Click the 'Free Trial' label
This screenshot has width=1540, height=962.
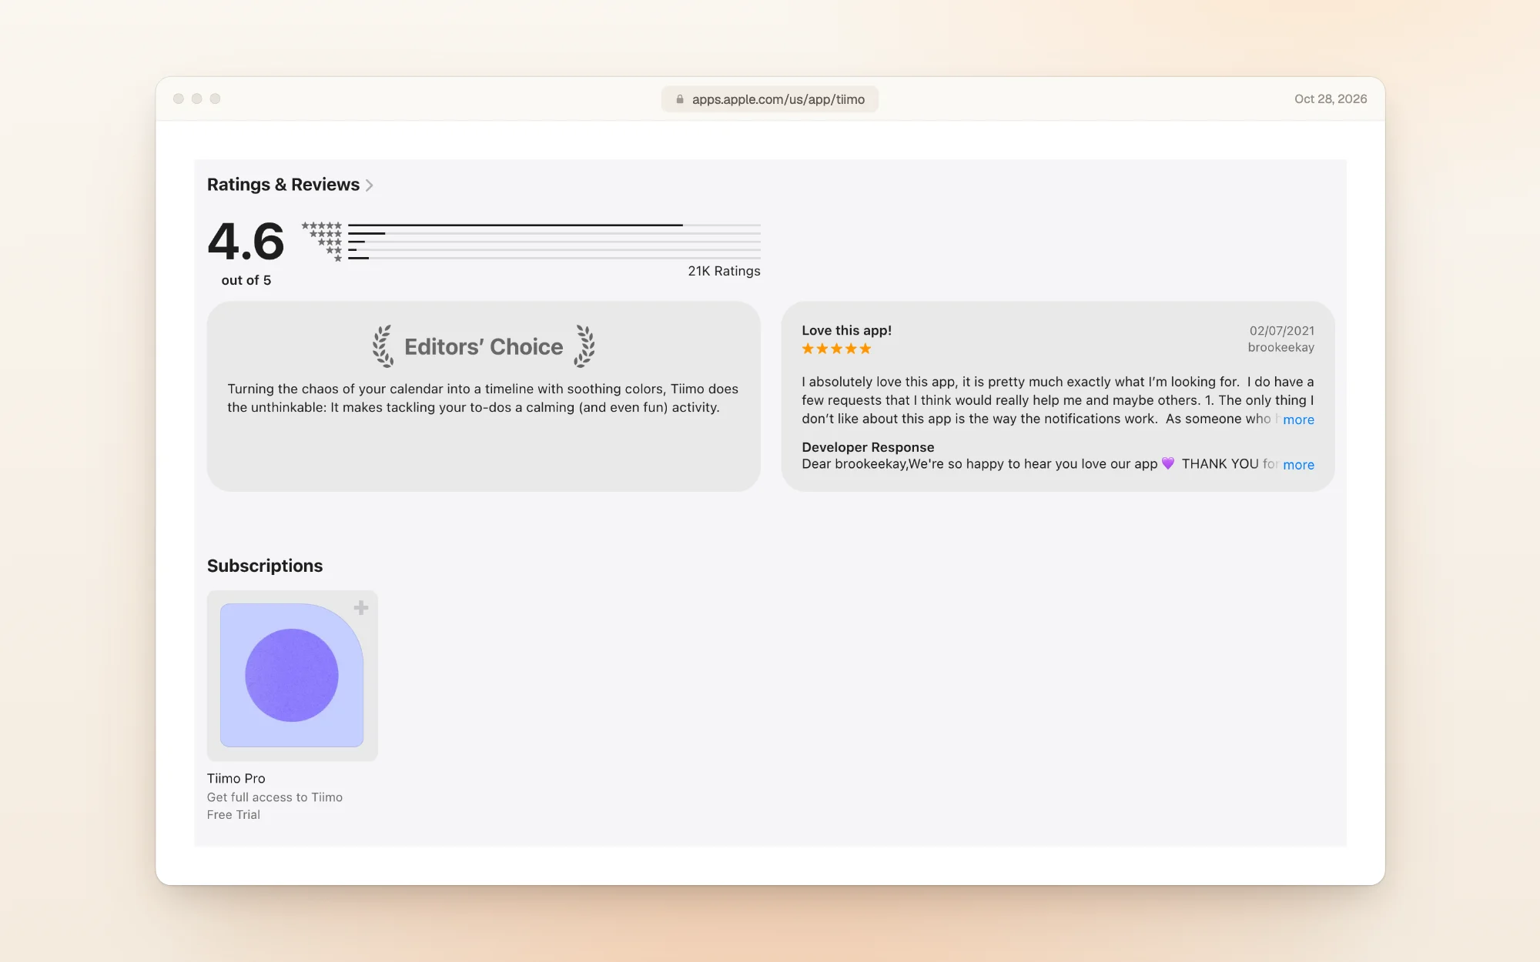pos(233,814)
